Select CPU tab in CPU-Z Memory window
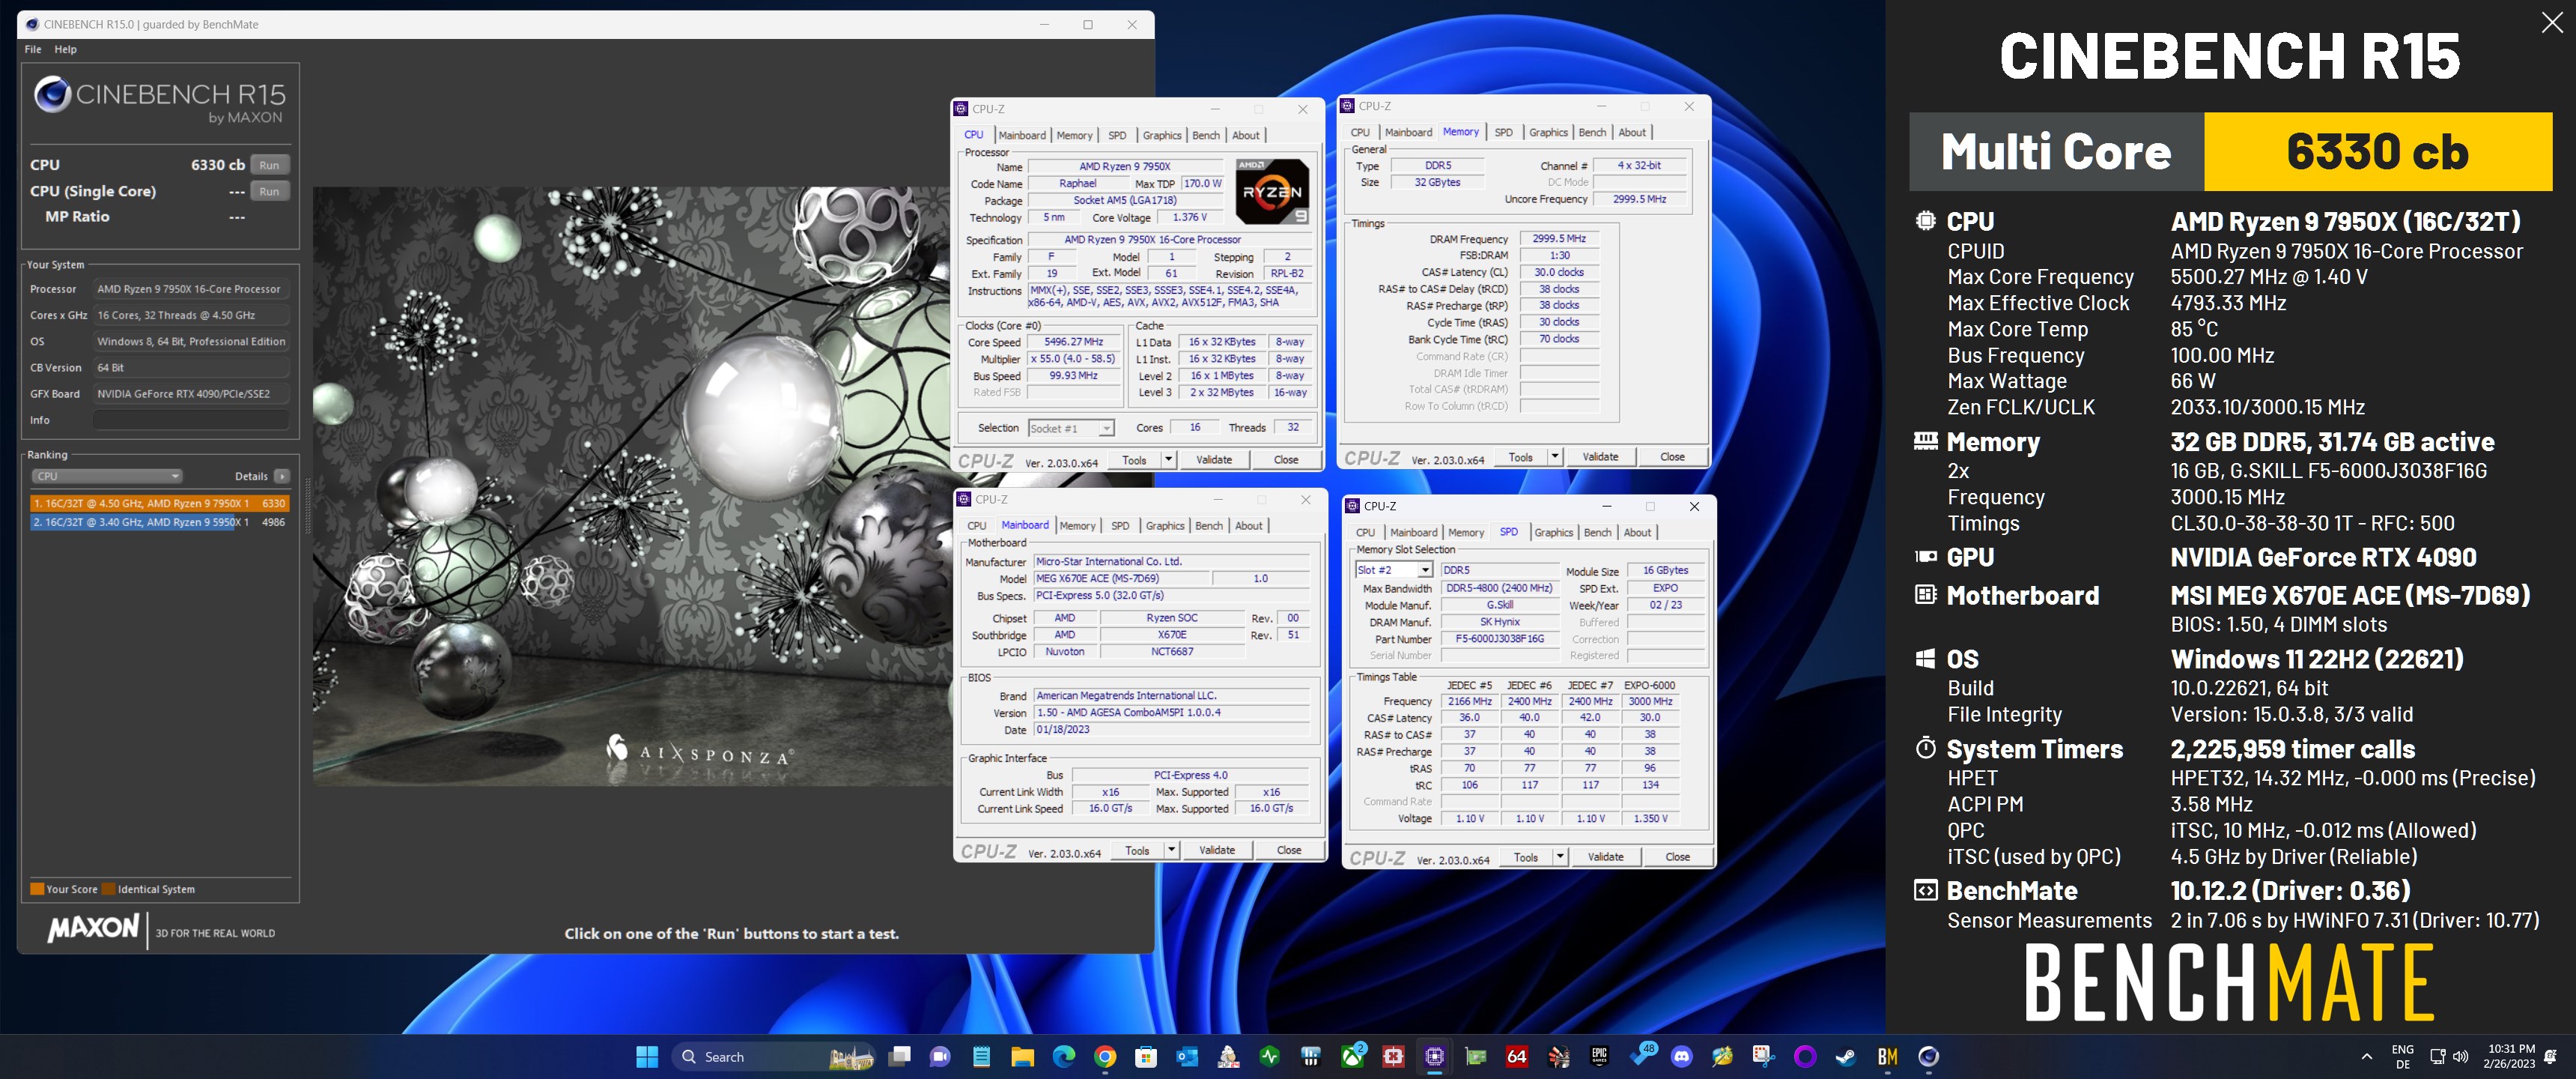This screenshot has width=2576, height=1079. (x=1360, y=132)
